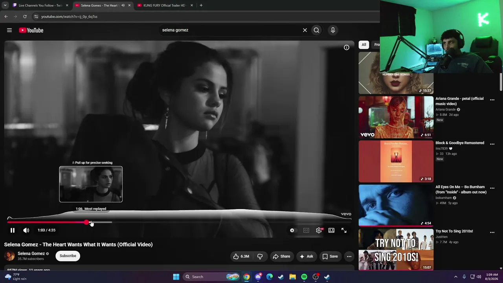This screenshot has width=503, height=283.
Task: Focus the browser address bar URL
Action: (x=69, y=17)
